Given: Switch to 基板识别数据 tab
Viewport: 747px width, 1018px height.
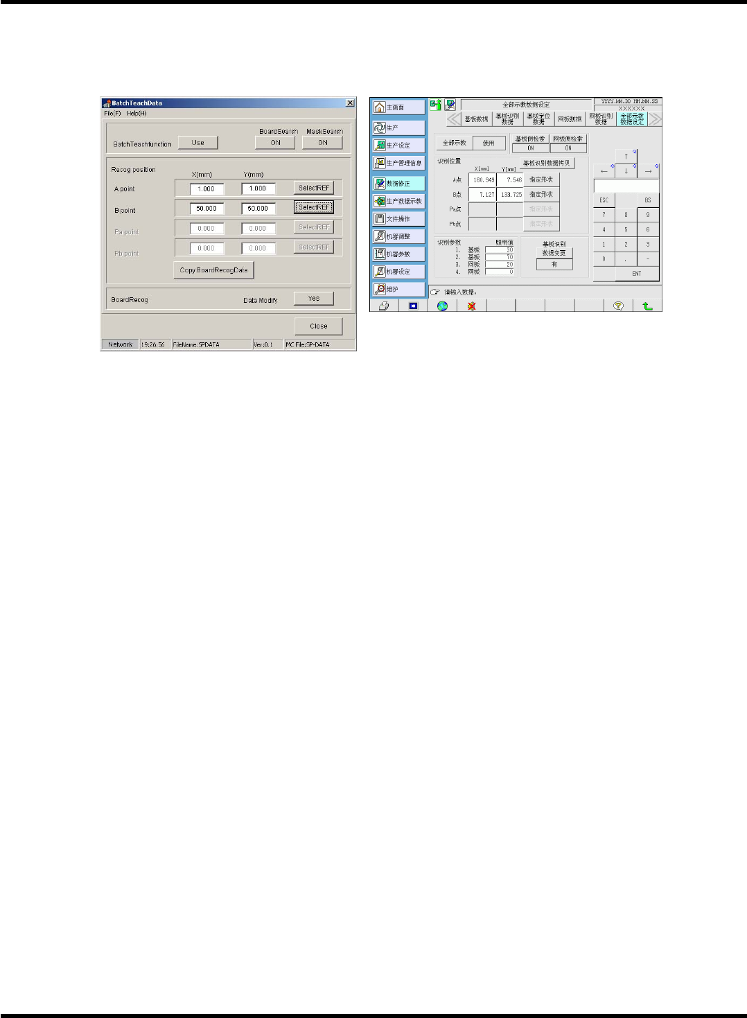Looking at the screenshot, I should (x=507, y=119).
